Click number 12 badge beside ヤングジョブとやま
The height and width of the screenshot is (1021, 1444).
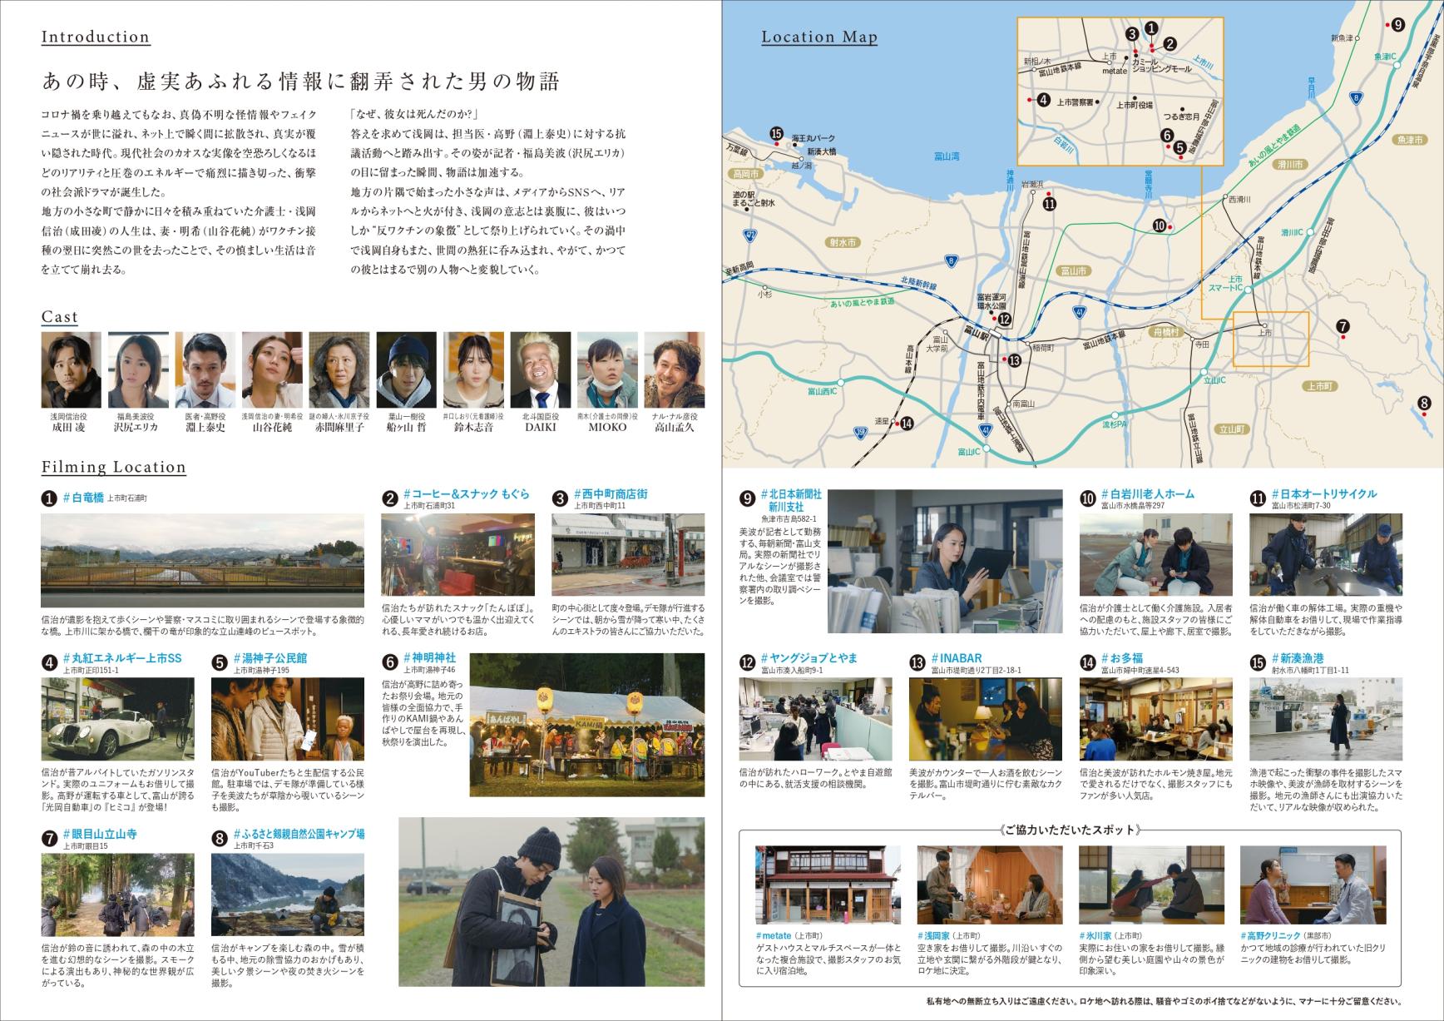click(747, 663)
